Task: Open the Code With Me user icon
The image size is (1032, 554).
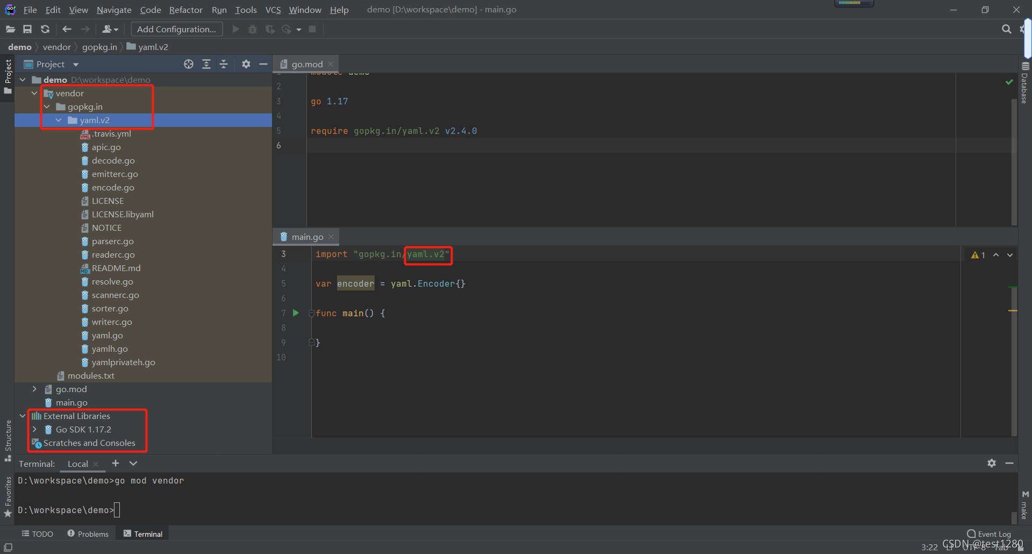Action: (x=110, y=29)
